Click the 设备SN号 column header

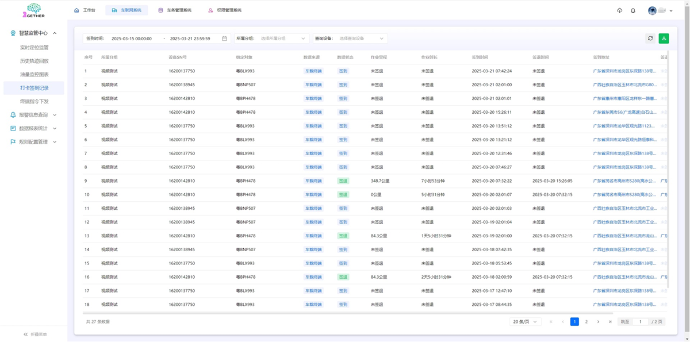[x=178, y=57]
